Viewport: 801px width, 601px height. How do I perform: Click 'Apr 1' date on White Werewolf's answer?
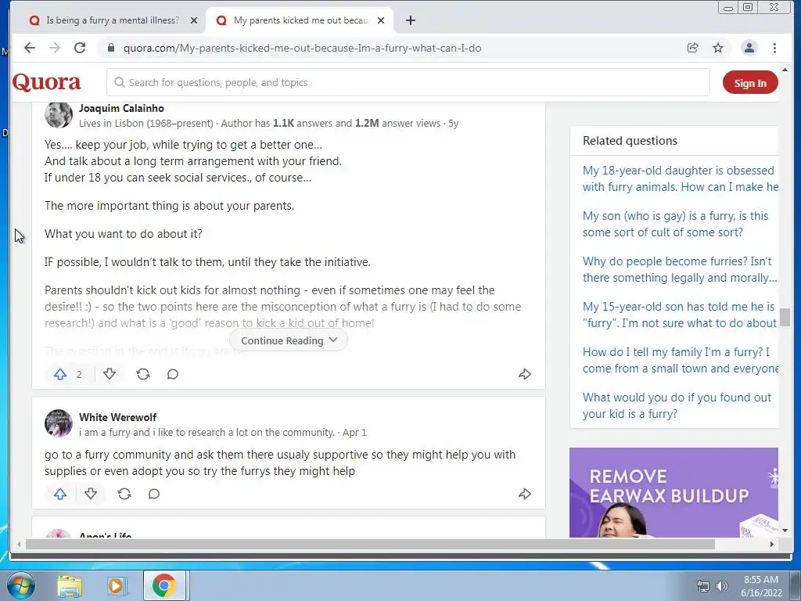(354, 432)
